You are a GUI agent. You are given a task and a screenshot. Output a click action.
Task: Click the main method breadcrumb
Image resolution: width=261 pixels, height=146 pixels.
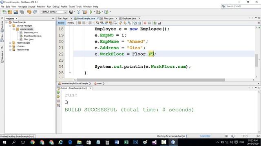[x=99, y=84]
